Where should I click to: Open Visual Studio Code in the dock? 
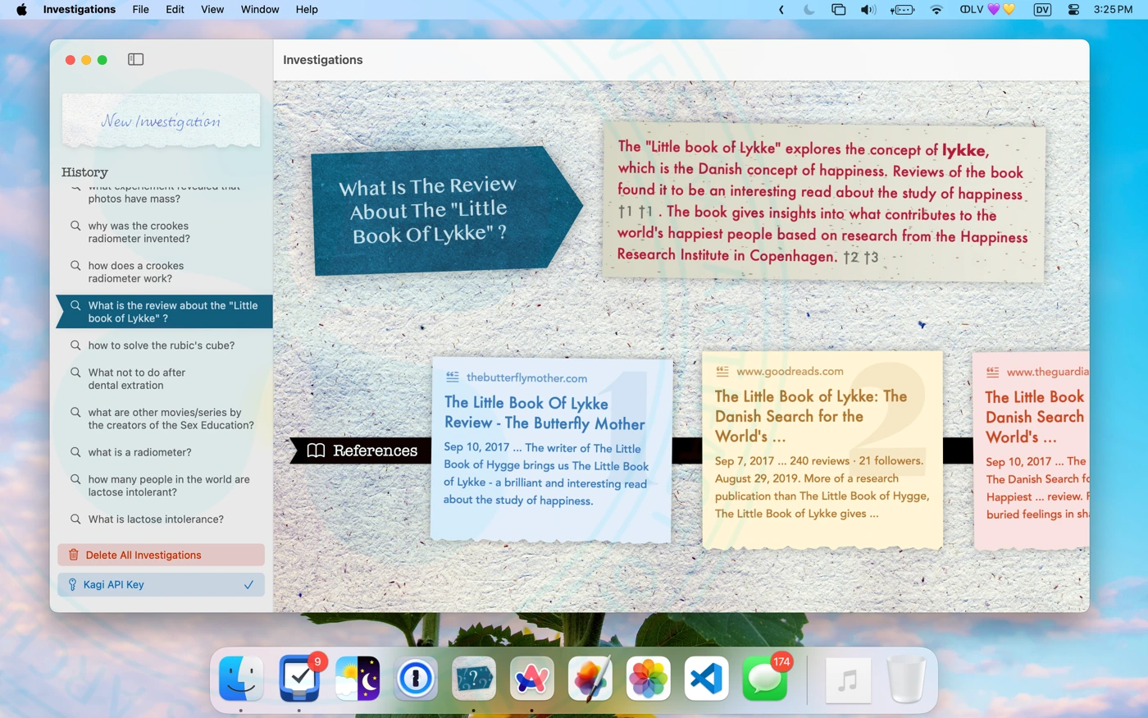(x=706, y=679)
